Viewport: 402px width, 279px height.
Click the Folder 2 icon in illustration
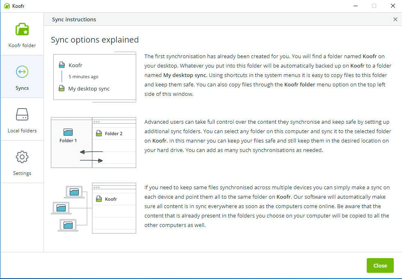click(x=99, y=133)
